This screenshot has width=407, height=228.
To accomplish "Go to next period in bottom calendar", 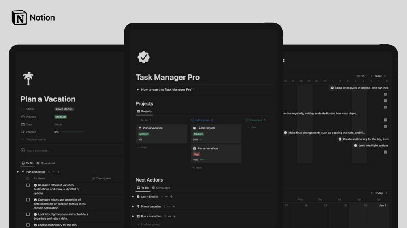I will 386,193.
